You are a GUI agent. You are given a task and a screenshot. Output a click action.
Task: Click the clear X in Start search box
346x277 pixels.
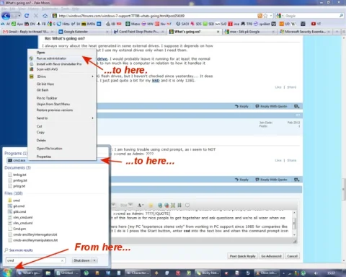[x=62, y=260]
